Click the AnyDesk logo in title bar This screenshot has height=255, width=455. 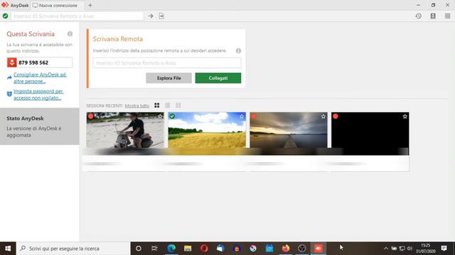[5, 5]
